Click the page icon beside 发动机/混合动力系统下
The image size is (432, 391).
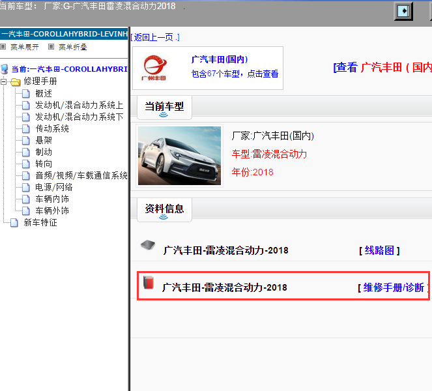point(26,117)
